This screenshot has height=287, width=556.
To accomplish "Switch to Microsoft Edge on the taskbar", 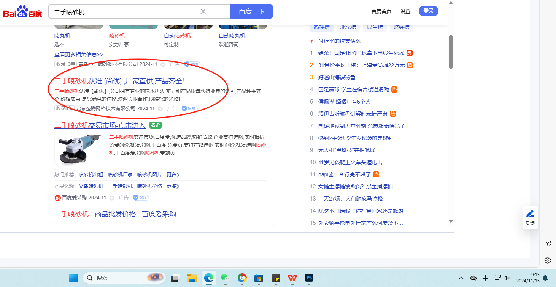I will click(208, 278).
